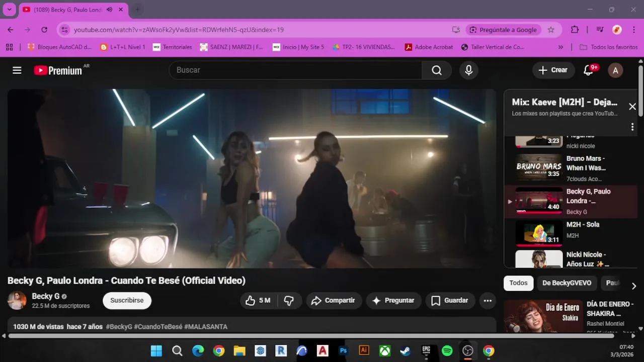Image resolution: width=644 pixels, height=362 pixels.
Task: Open the YouTube hamburger guide menu
Action: coord(17,70)
